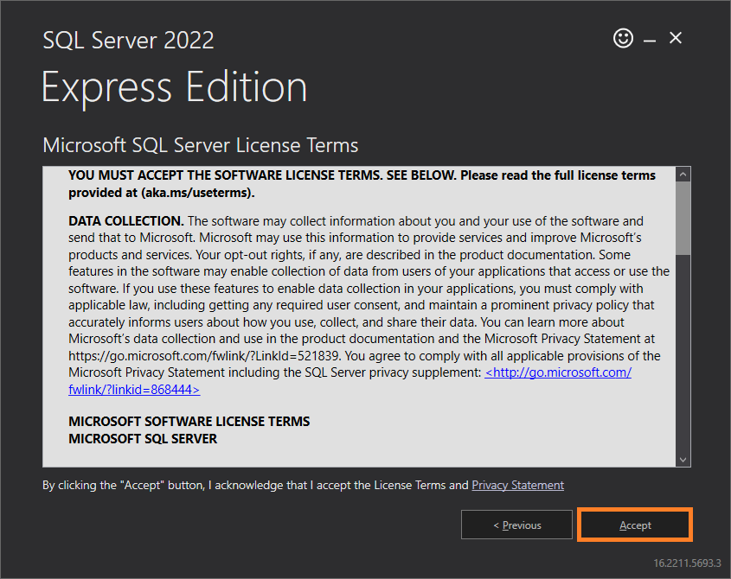
Task: Click the minimize icon in the title bar
Action: [650, 38]
